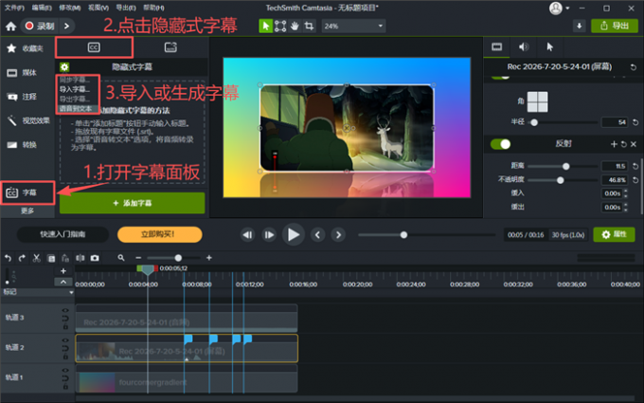Open the 修改 menu
Viewport: 644px width, 403px height.
tap(70, 8)
